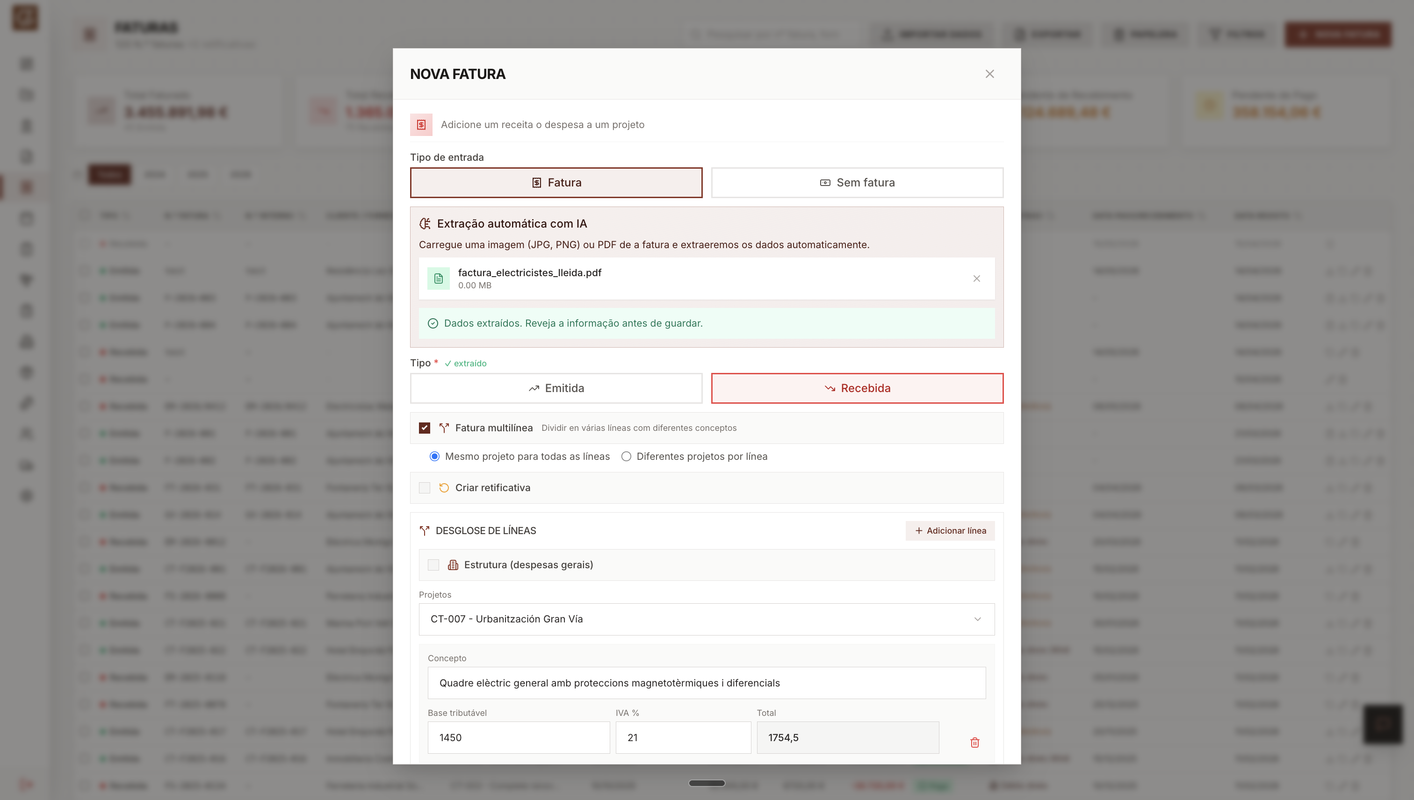The image size is (1414, 800).
Task: Click the file size text '0.00 MB'
Action: click(475, 285)
